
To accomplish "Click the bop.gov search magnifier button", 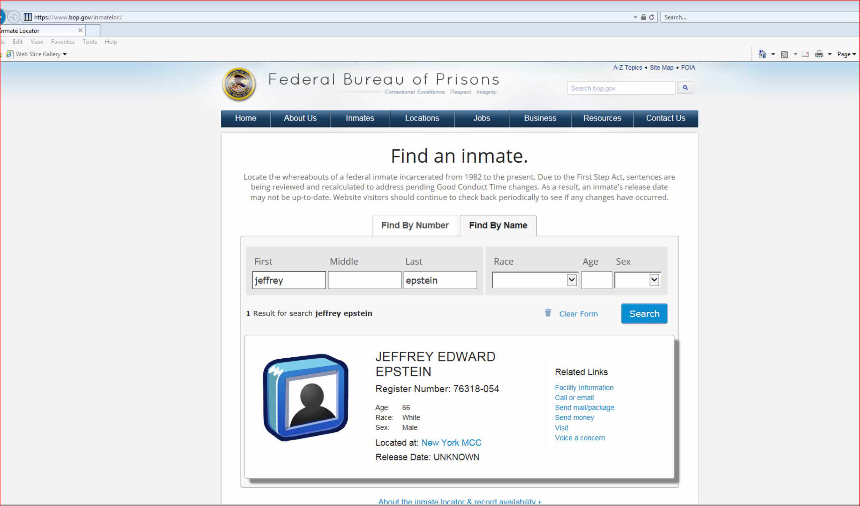I will click(x=685, y=88).
